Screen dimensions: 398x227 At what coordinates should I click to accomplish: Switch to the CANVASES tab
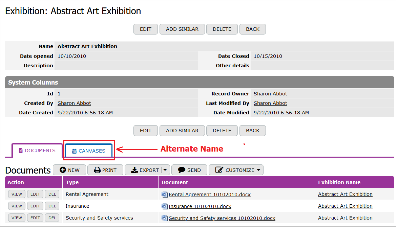click(x=89, y=151)
